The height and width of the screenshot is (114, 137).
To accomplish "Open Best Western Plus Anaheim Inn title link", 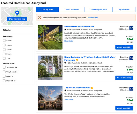I will tap(79, 27).
